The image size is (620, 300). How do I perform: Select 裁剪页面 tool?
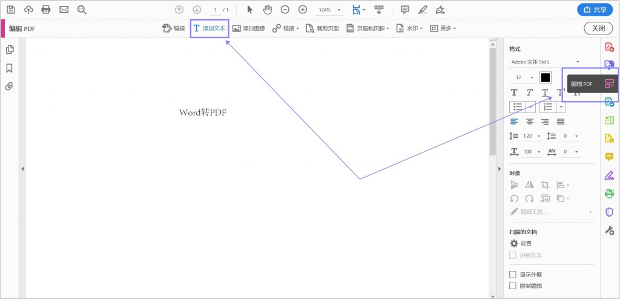click(322, 28)
